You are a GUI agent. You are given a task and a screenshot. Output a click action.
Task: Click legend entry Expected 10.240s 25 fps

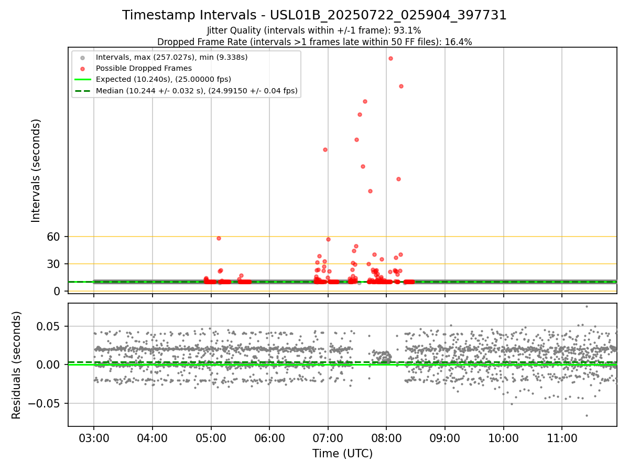(163, 79)
